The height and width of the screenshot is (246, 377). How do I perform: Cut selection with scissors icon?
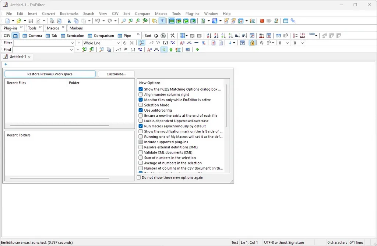click(x=69, y=21)
